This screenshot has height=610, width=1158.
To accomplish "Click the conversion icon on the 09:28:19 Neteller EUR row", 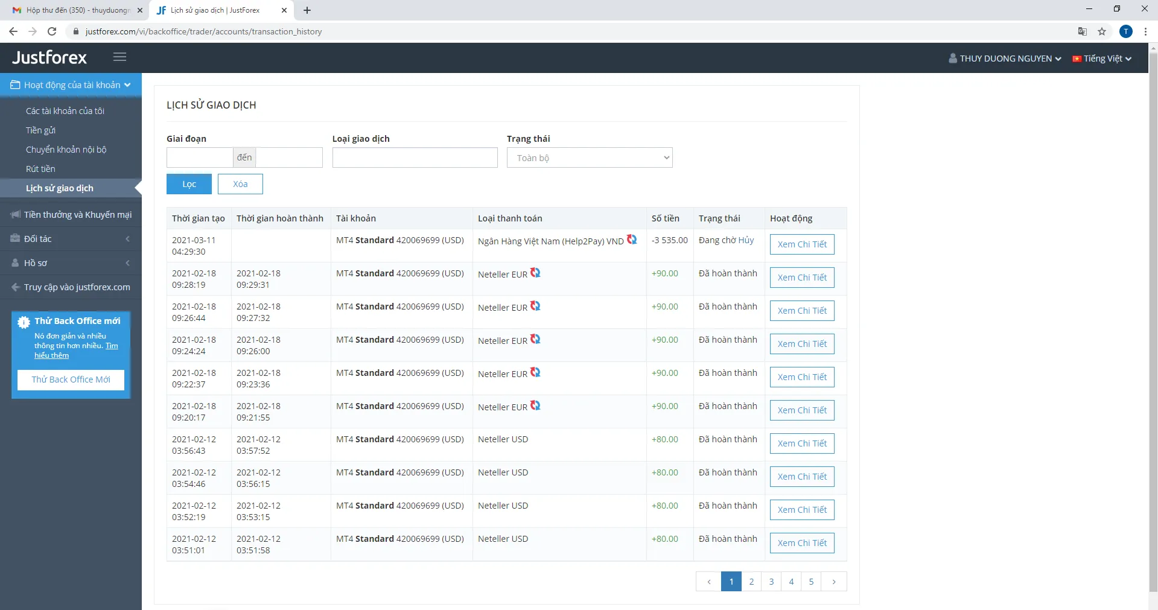I will coord(535,273).
